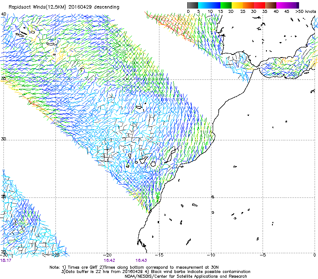This screenshot has height=279, width=318.
Task: Click the legend value "15" under color bar
Action: tap(220, 12)
